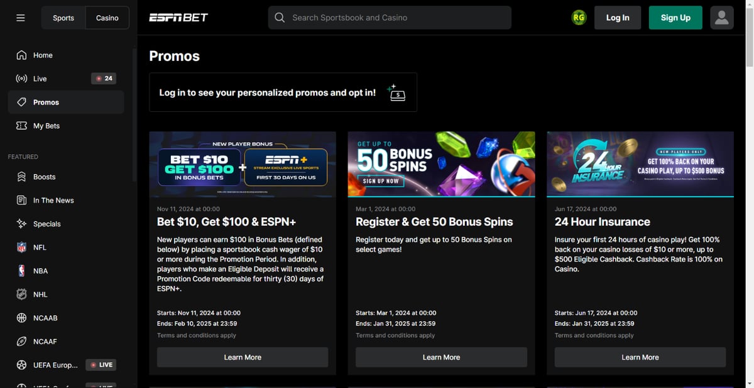Select Specials in the sidebar
The height and width of the screenshot is (388, 754).
(x=66, y=224)
